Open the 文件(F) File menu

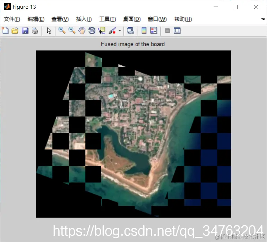[12, 19]
